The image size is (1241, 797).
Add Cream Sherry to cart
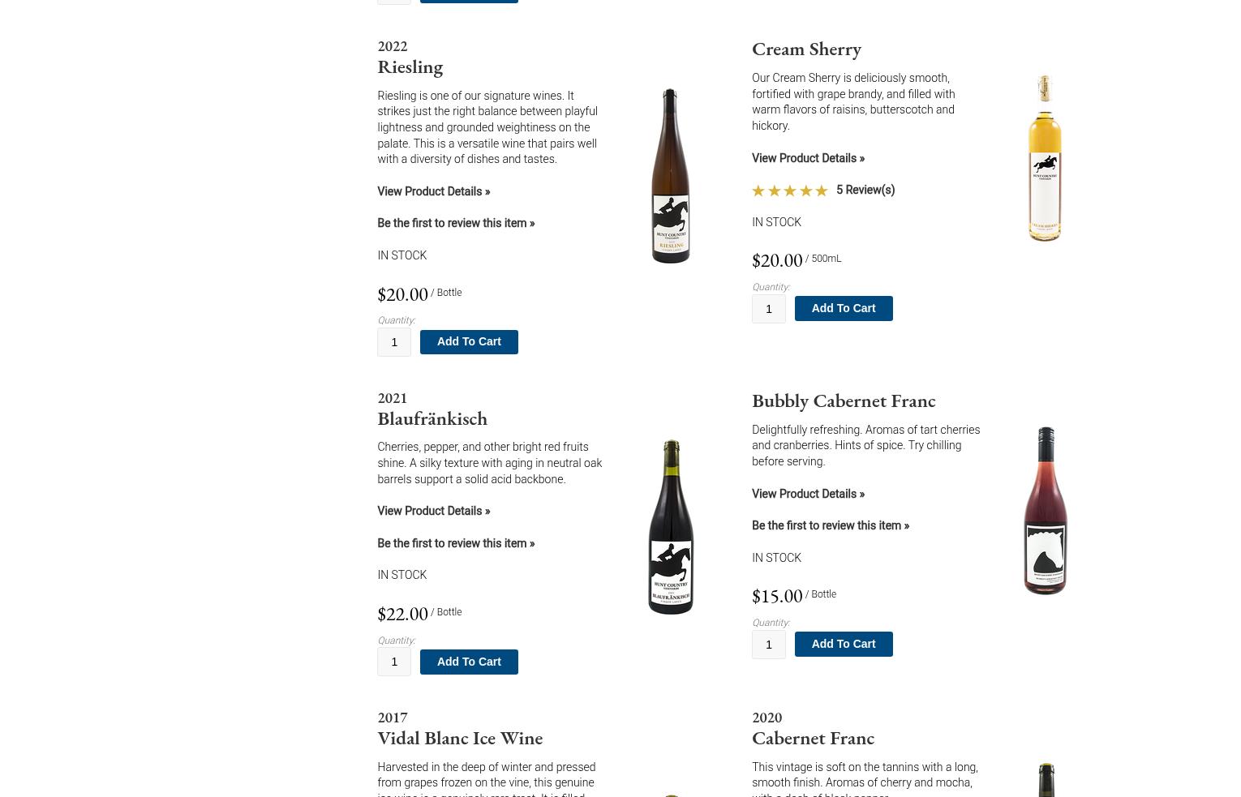(844, 308)
